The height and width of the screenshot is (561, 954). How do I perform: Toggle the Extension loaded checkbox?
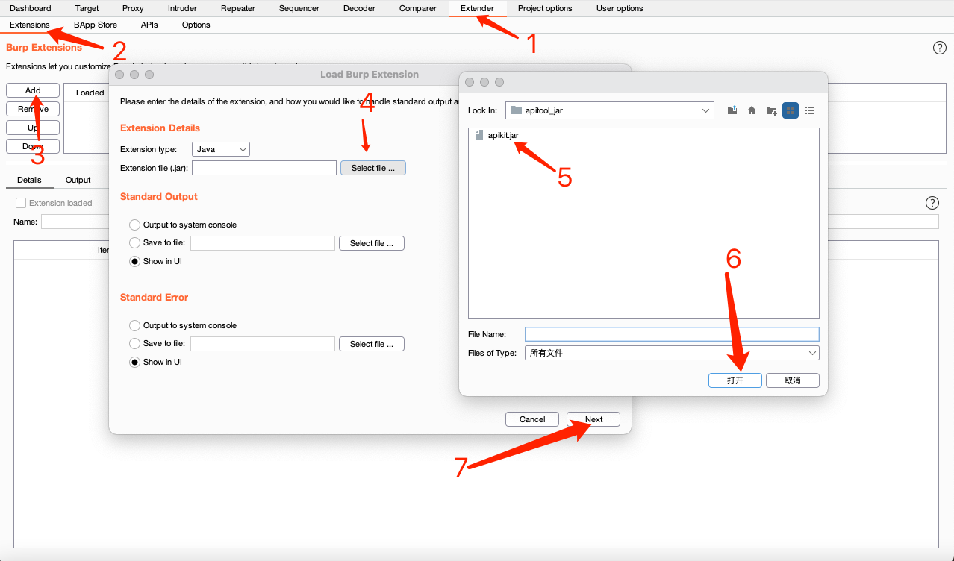click(x=21, y=203)
